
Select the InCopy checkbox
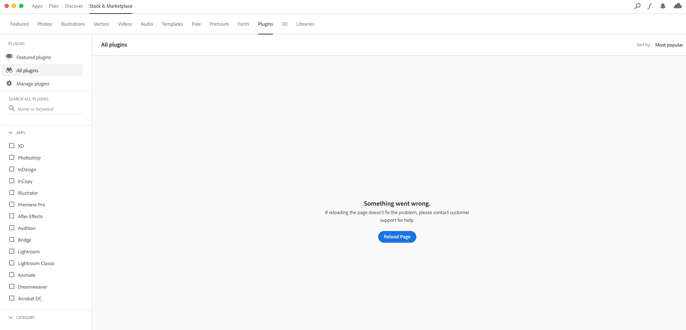point(12,181)
